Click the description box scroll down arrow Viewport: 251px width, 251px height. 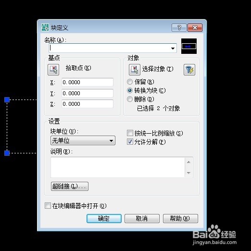[188, 173]
